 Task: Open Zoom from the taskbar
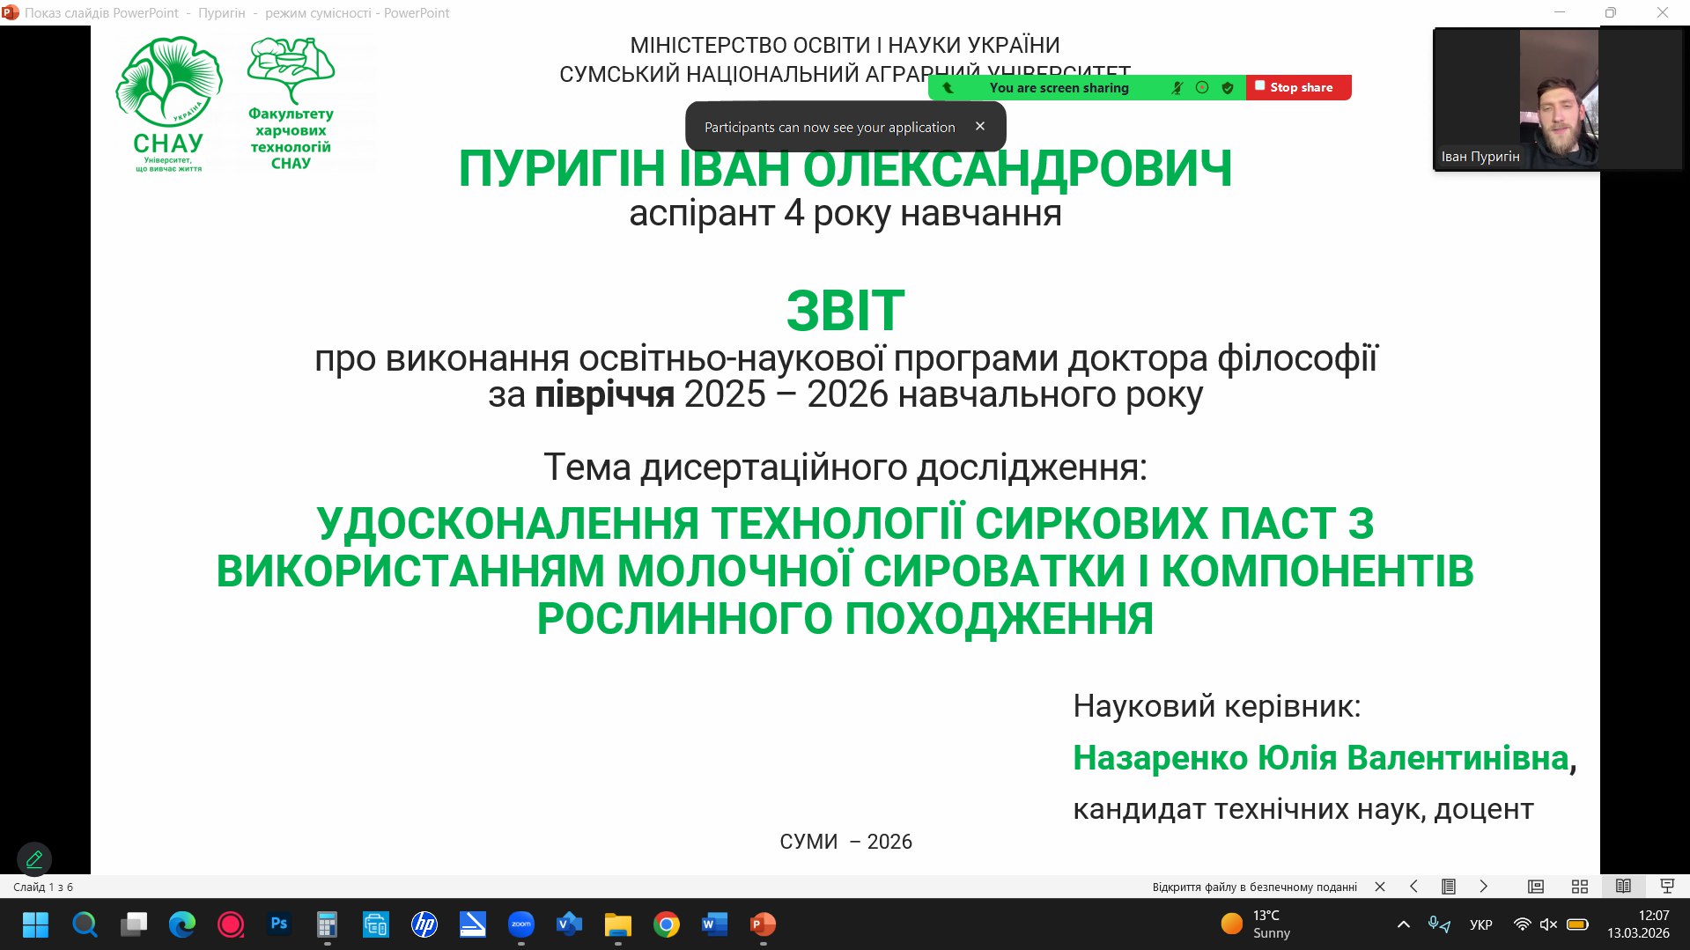[x=521, y=924]
